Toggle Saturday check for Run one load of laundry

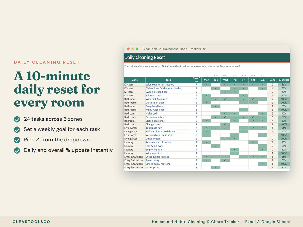[x=253, y=142]
